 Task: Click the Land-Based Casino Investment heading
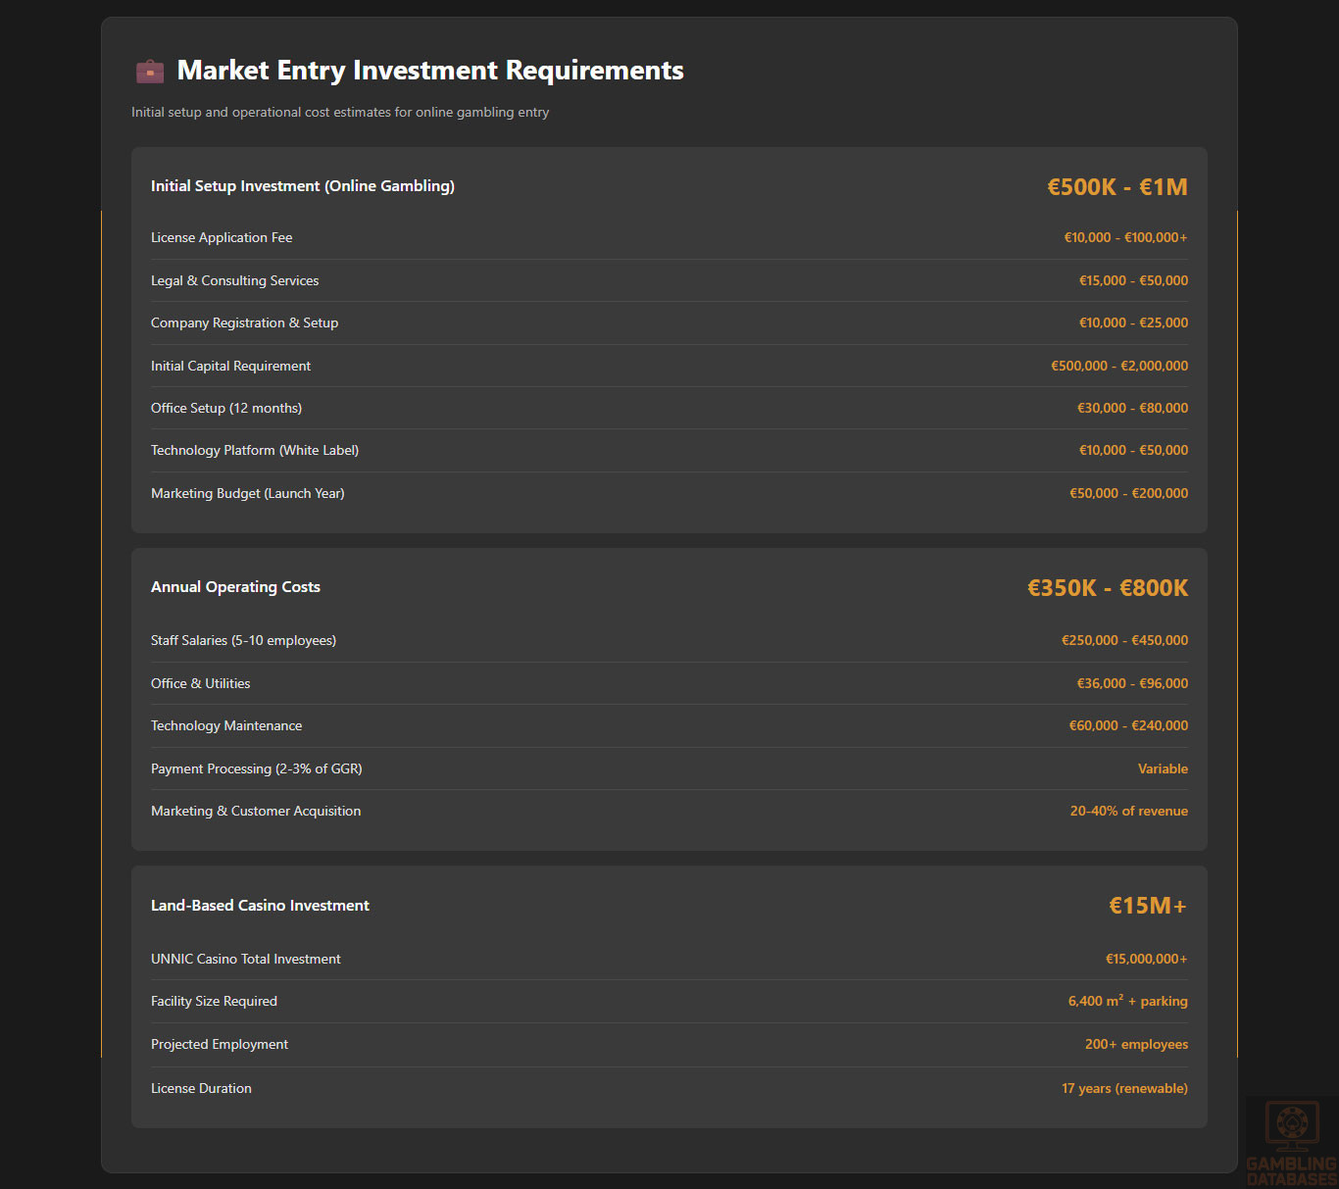coord(260,906)
